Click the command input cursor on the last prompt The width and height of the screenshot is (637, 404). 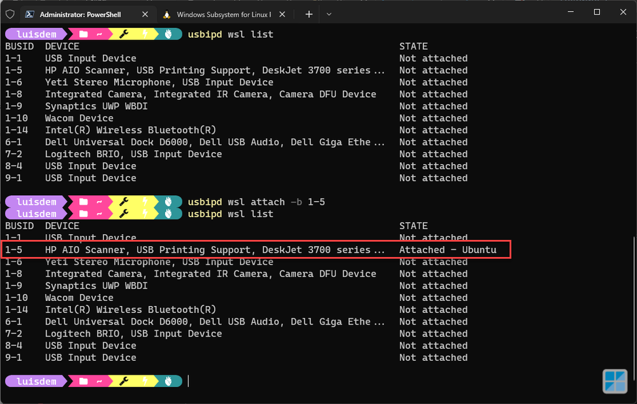[x=189, y=381]
